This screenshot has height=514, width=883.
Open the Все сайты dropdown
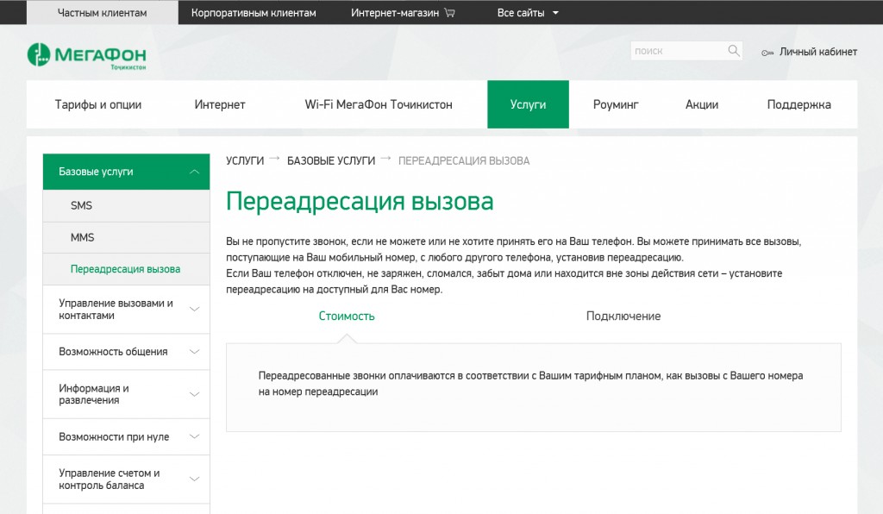click(528, 13)
